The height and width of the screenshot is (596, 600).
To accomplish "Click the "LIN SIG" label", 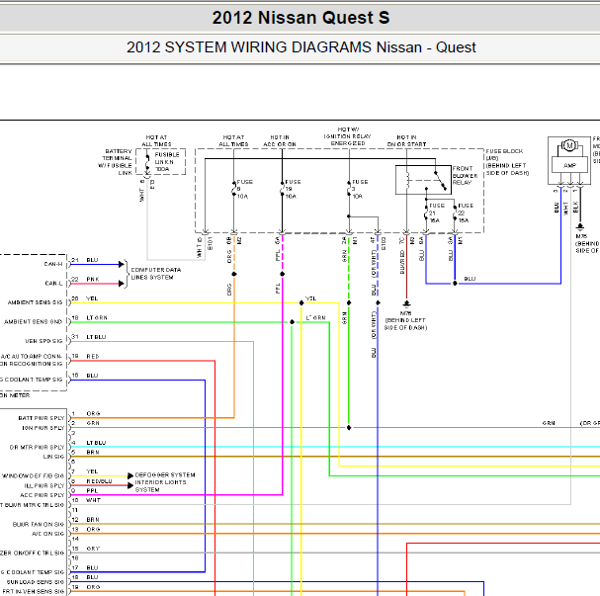I will coord(53,457).
